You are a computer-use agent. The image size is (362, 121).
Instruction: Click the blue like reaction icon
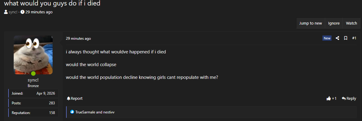click(72, 112)
